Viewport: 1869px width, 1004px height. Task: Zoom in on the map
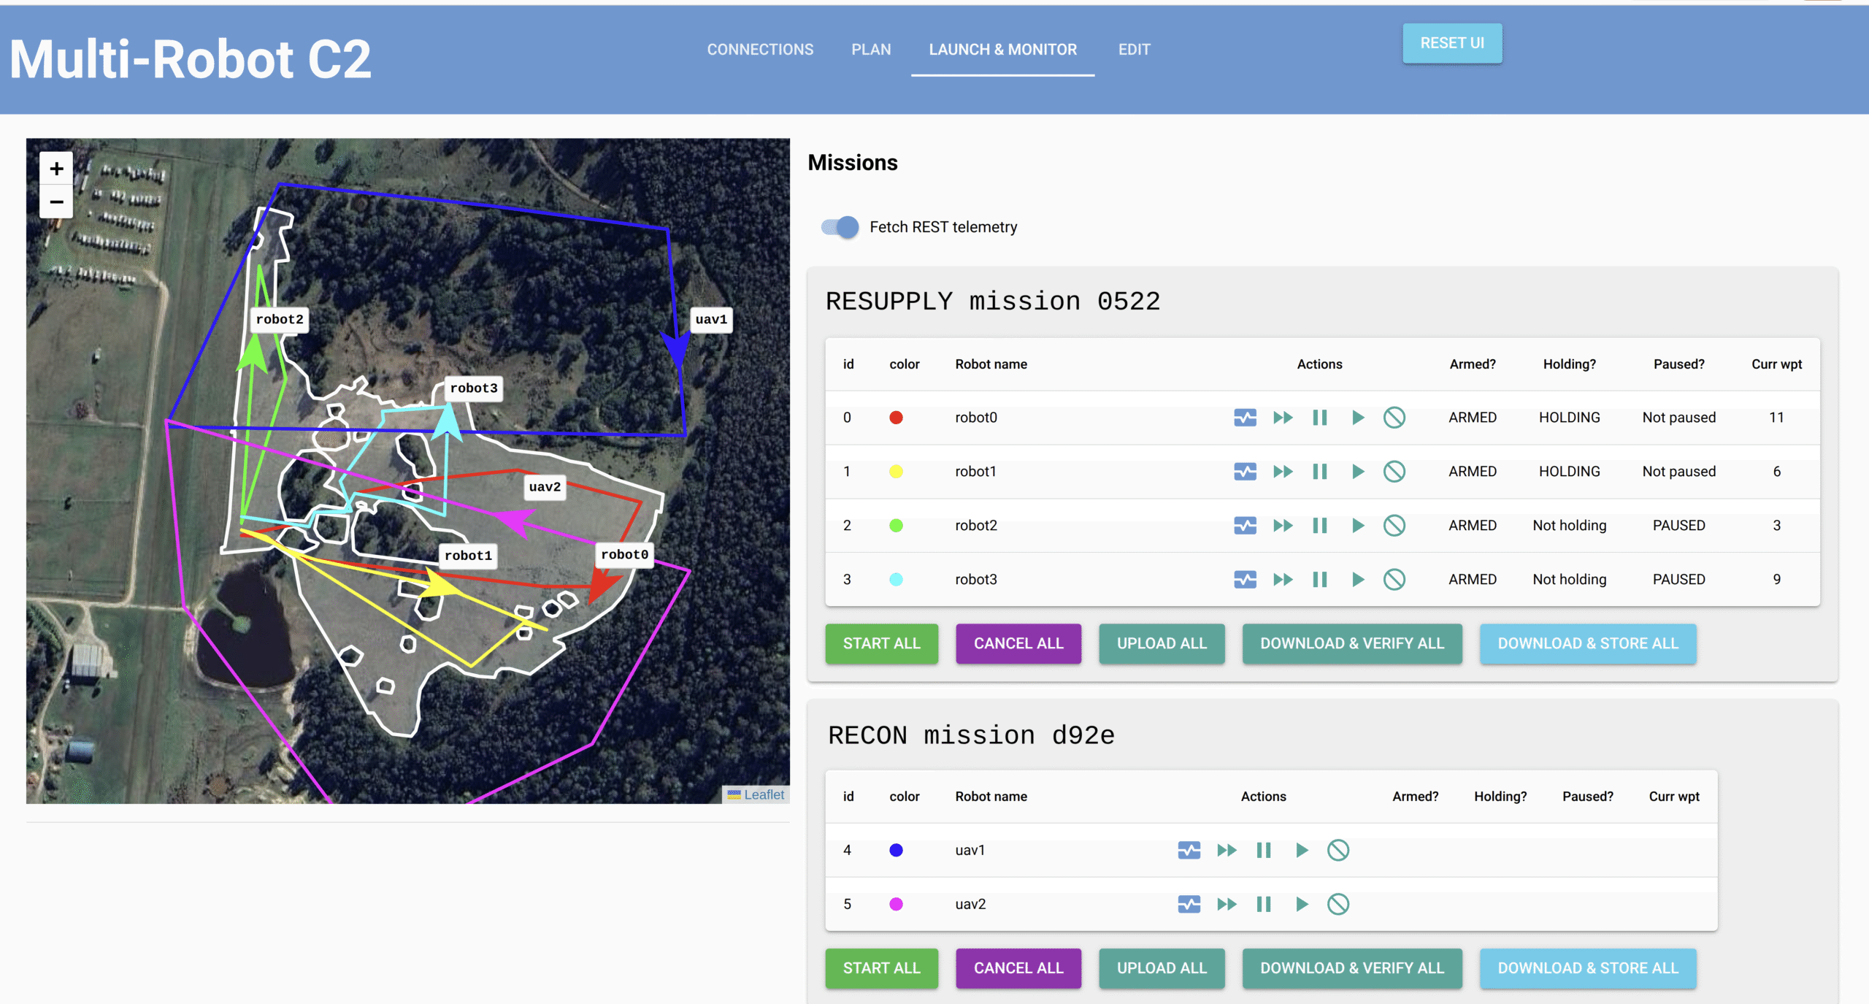56,169
